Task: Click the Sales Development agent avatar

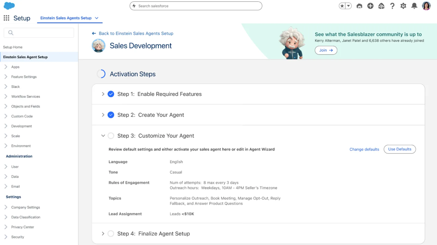Action: click(99, 46)
